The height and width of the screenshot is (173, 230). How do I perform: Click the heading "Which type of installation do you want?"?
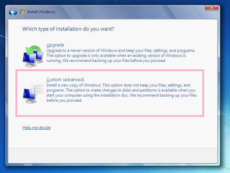tap(68, 29)
